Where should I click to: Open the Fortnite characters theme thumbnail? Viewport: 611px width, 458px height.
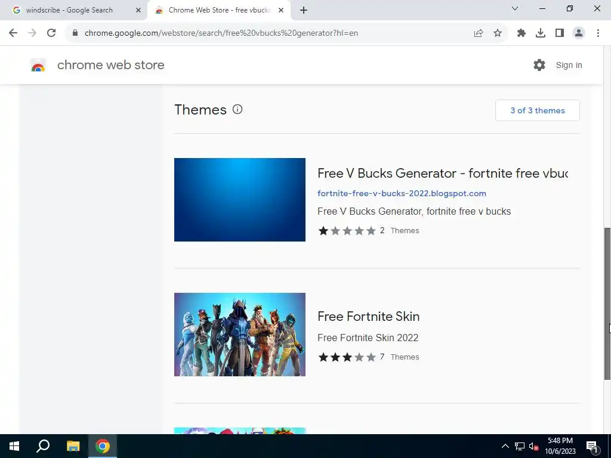point(240,335)
